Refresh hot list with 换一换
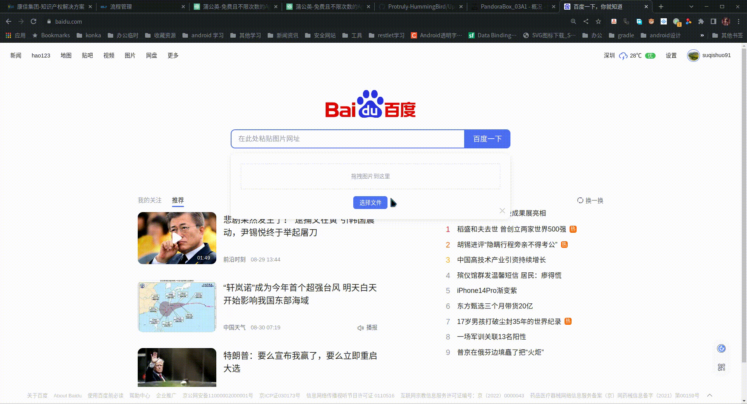This screenshot has height=404, width=747. 590,200
